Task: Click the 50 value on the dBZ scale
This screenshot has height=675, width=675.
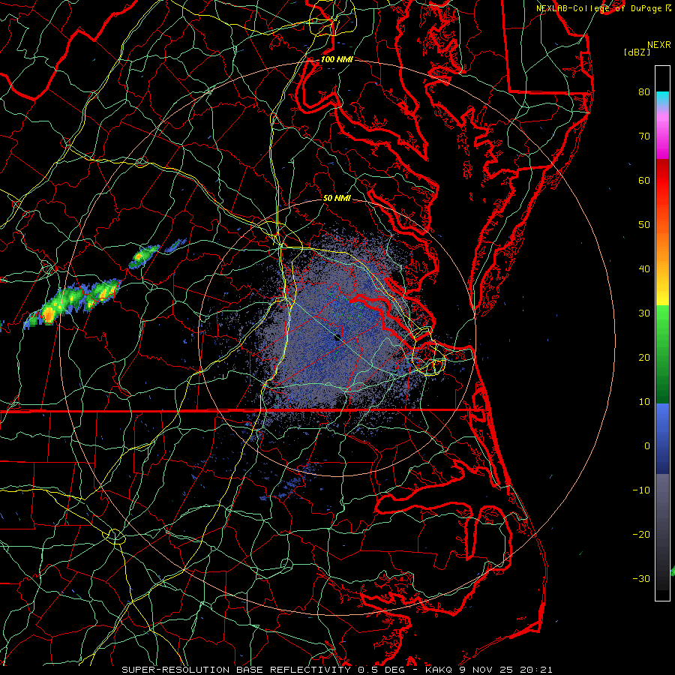Action: 644,225
